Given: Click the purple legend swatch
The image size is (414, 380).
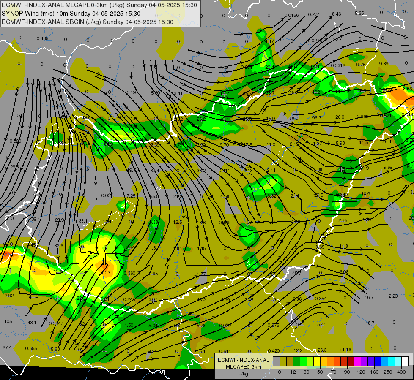Looking at the screenshot, I should coord(364,361).
